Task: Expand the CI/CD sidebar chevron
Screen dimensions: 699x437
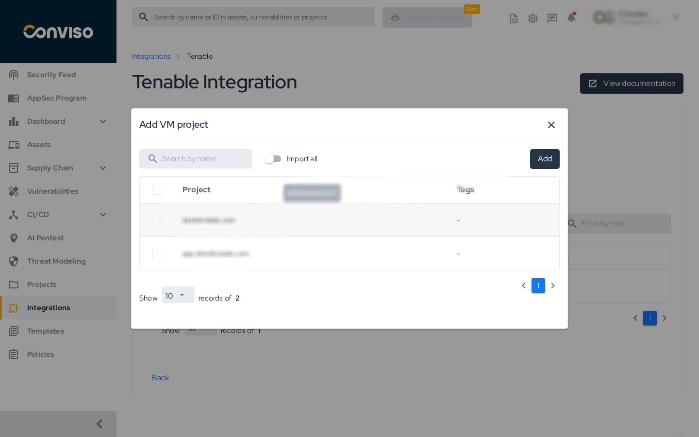Action: tap(103, 215)
